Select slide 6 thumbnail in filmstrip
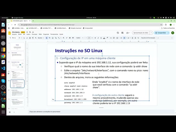 coord(17,93)
